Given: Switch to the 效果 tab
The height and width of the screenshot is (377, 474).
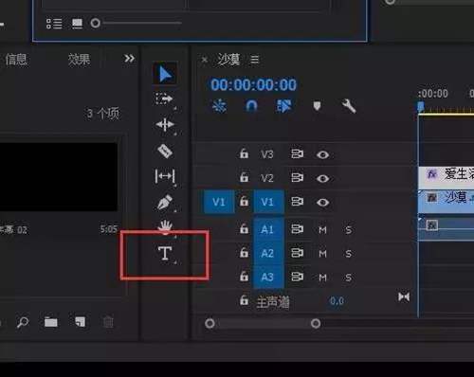Looking at the screenshot, I should 80,60.
